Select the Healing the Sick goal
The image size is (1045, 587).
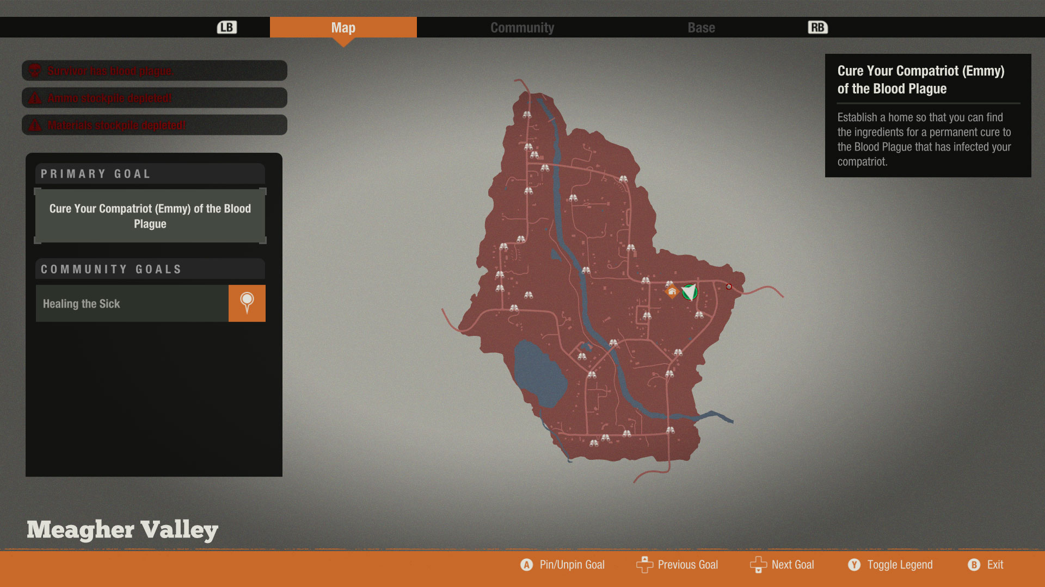[x=132, y=304]
